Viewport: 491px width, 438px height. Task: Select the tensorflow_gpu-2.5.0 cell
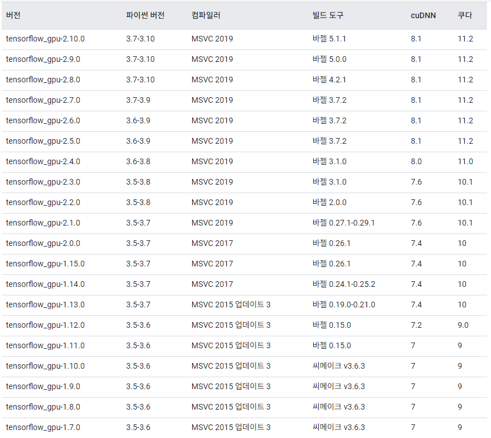point(43,141)
